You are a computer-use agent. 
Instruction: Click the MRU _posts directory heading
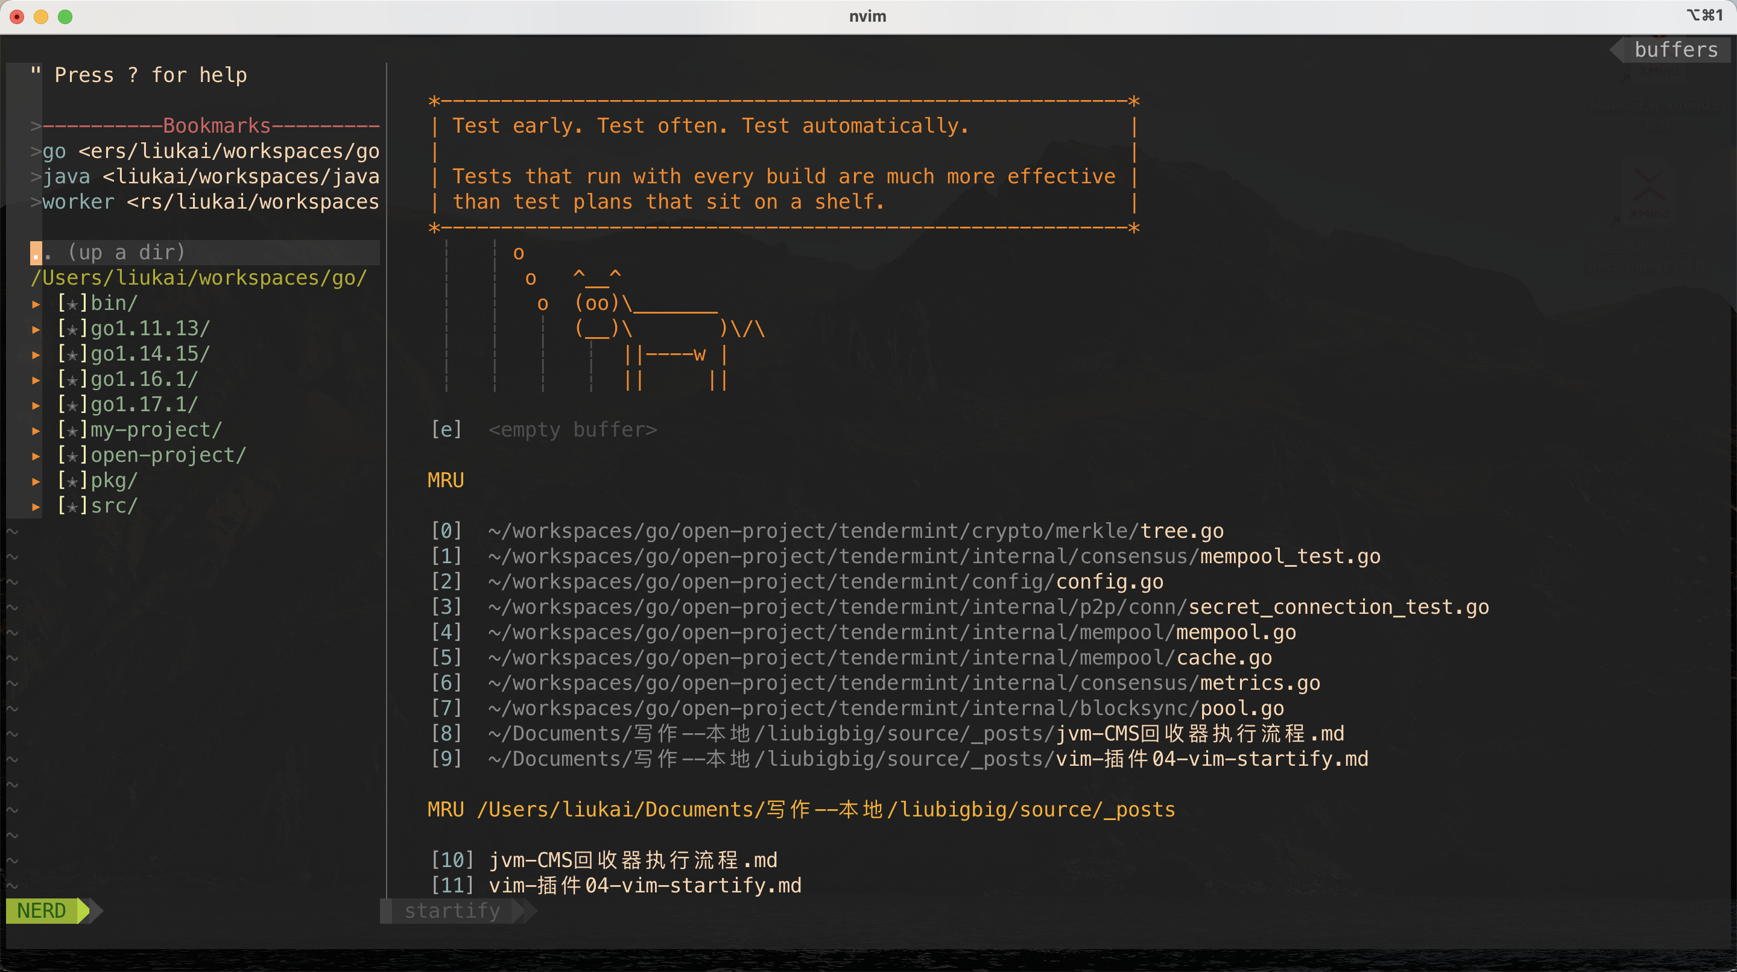pyautogui.click(x=801, y=810)
